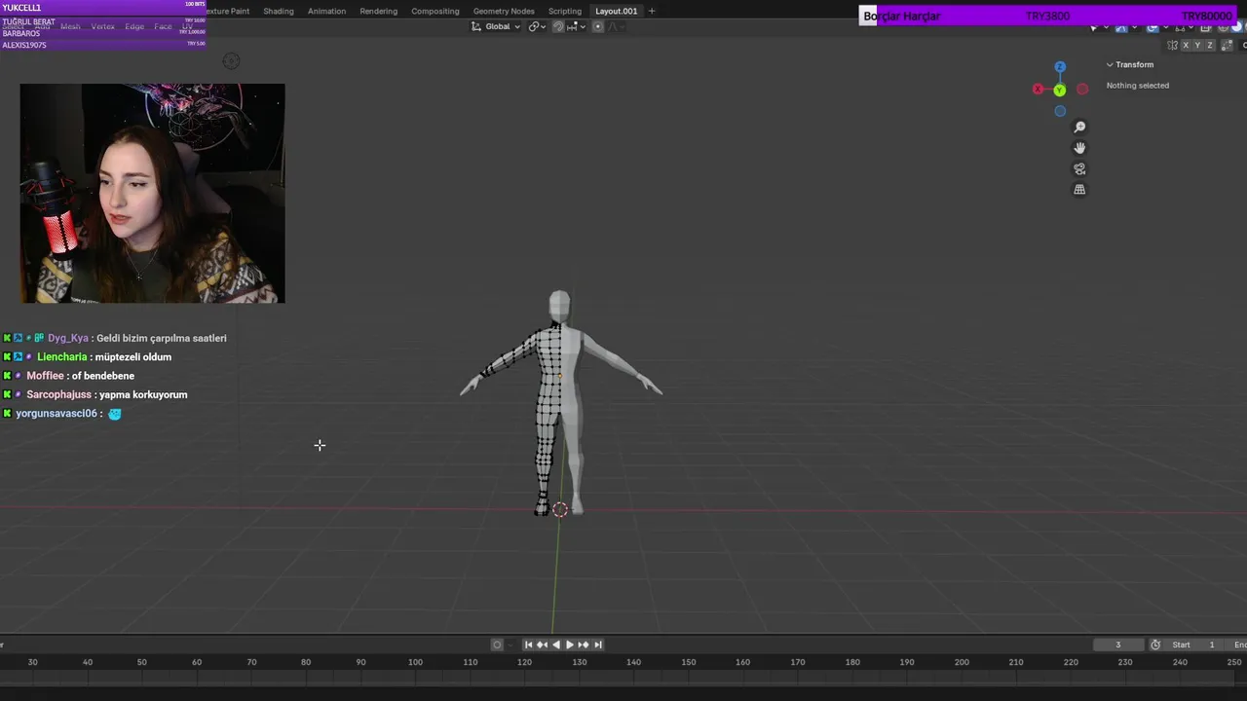Click the 'Borçlar Harçlar' goal bar

click(1048, 16)
